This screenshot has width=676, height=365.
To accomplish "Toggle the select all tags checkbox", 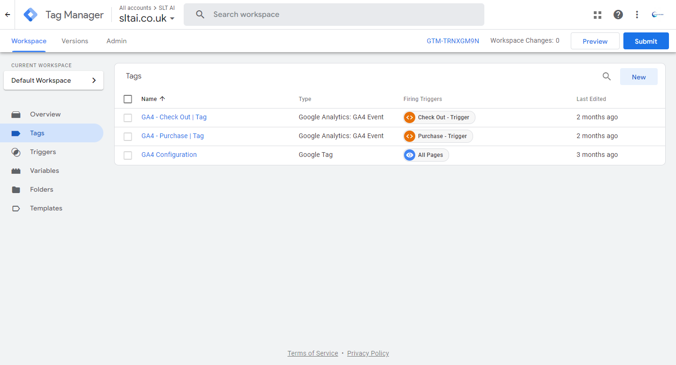I will 128,99.
